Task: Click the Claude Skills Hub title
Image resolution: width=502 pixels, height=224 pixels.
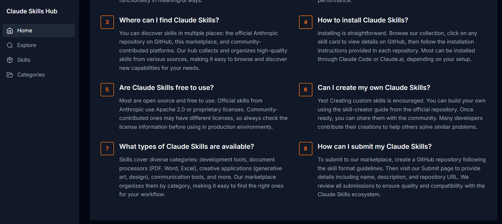Action: 32,12
